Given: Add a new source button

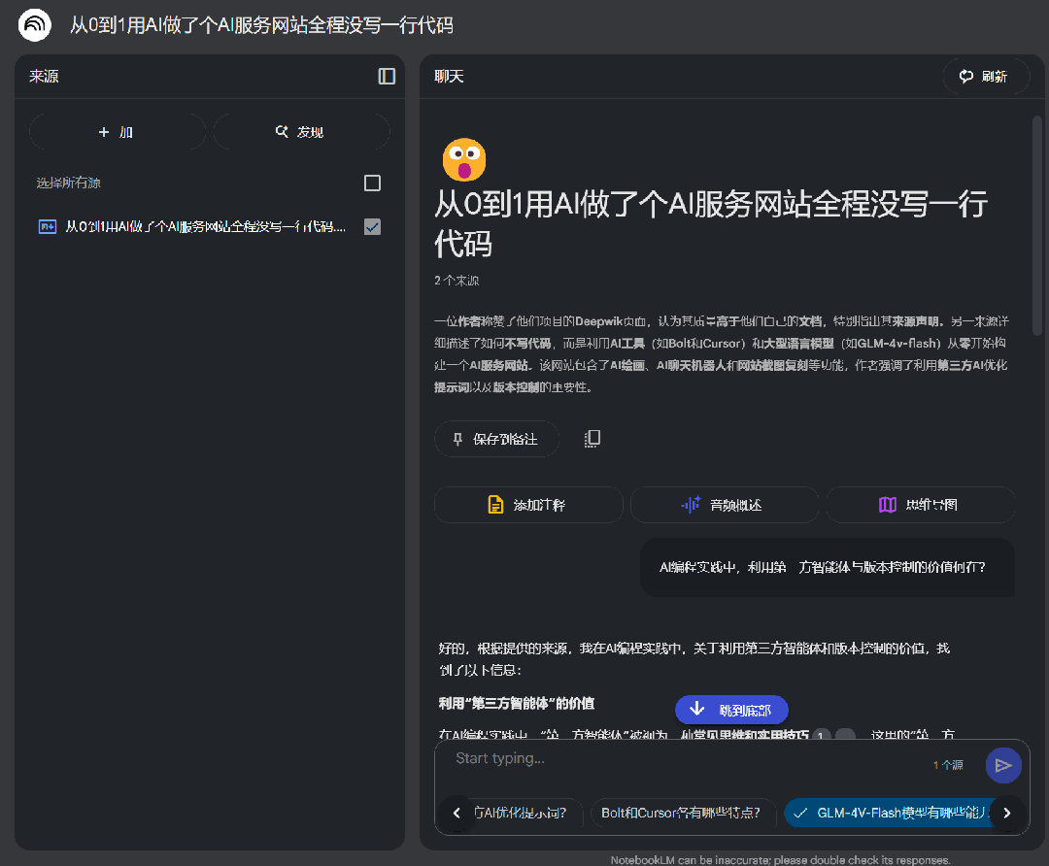Looking at the screenshot, I should click(x=118, y=132).
